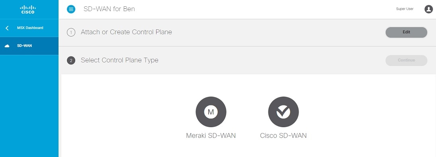Click the user profile avatar icon
The image size is (436, 157).
pyautogui.click(x=428, y=9)
